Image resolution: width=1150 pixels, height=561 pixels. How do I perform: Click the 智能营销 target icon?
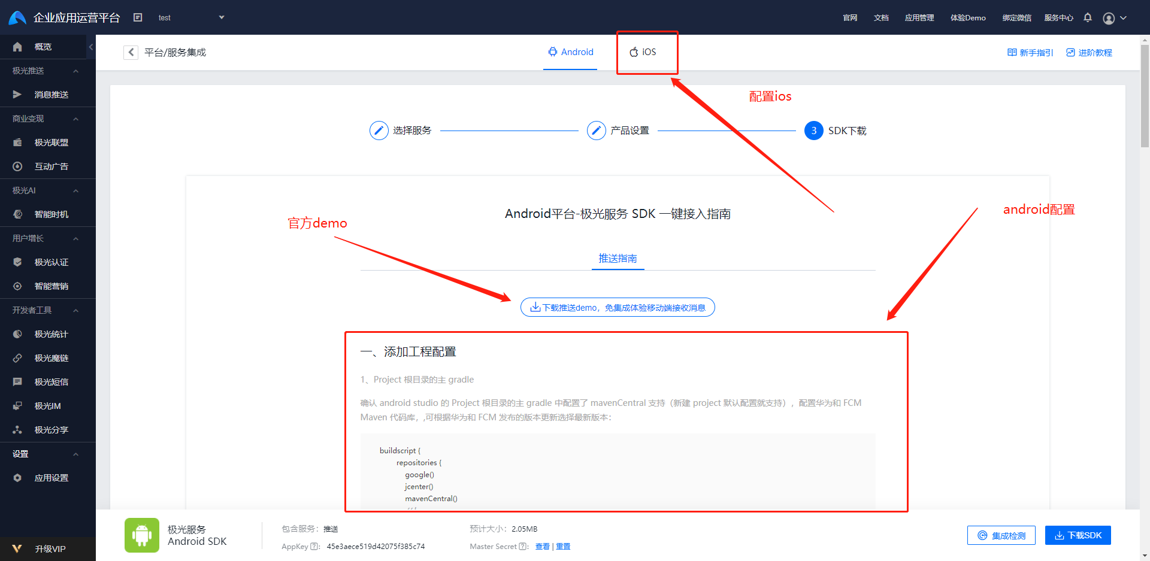pyautogui.click(x=17, y=286)
